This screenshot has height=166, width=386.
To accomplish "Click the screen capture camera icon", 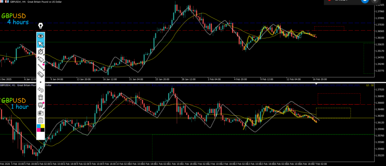I will click(41, 113).
